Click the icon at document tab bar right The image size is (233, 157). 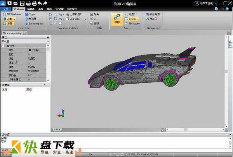coord(229,33)
